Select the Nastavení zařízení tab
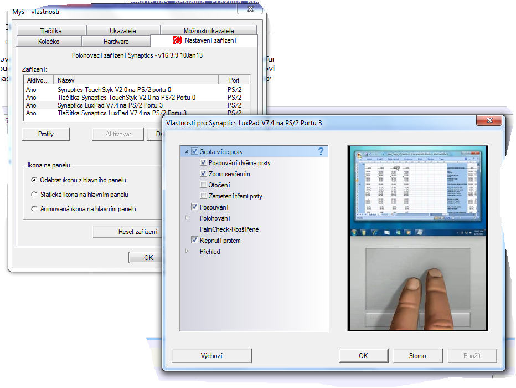Viewport: 516px width, 388px height. coord(204,40)
